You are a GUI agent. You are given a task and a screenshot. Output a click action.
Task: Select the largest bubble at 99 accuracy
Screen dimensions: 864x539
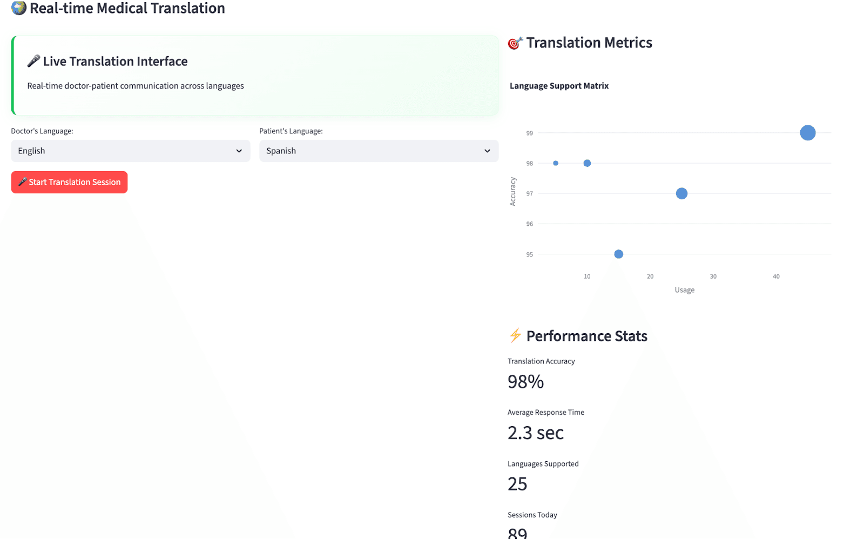click(x=807, y=133)
